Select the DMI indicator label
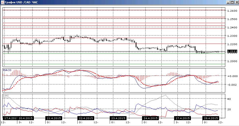The image size is (239, 126). point(6,96)
